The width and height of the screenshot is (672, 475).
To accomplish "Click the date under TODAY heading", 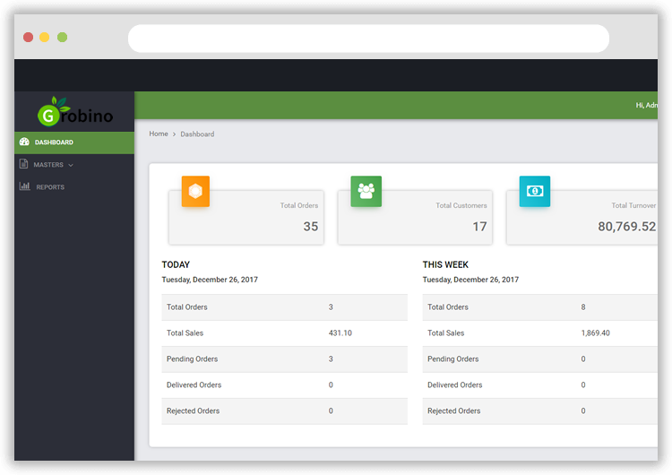I will tap(210, 280).
